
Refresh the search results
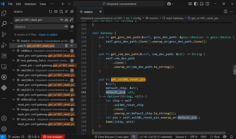[50, 12]
